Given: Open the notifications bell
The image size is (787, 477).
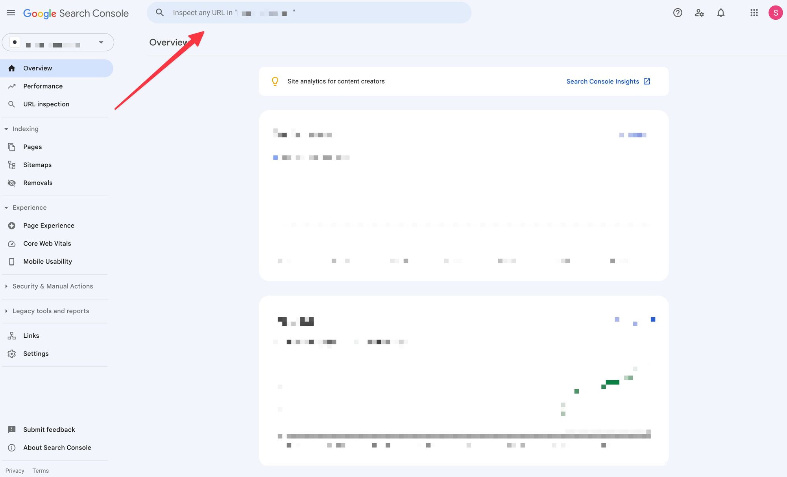Looking at the screenshot, I should pyautogui.click(x=720, y=13).
